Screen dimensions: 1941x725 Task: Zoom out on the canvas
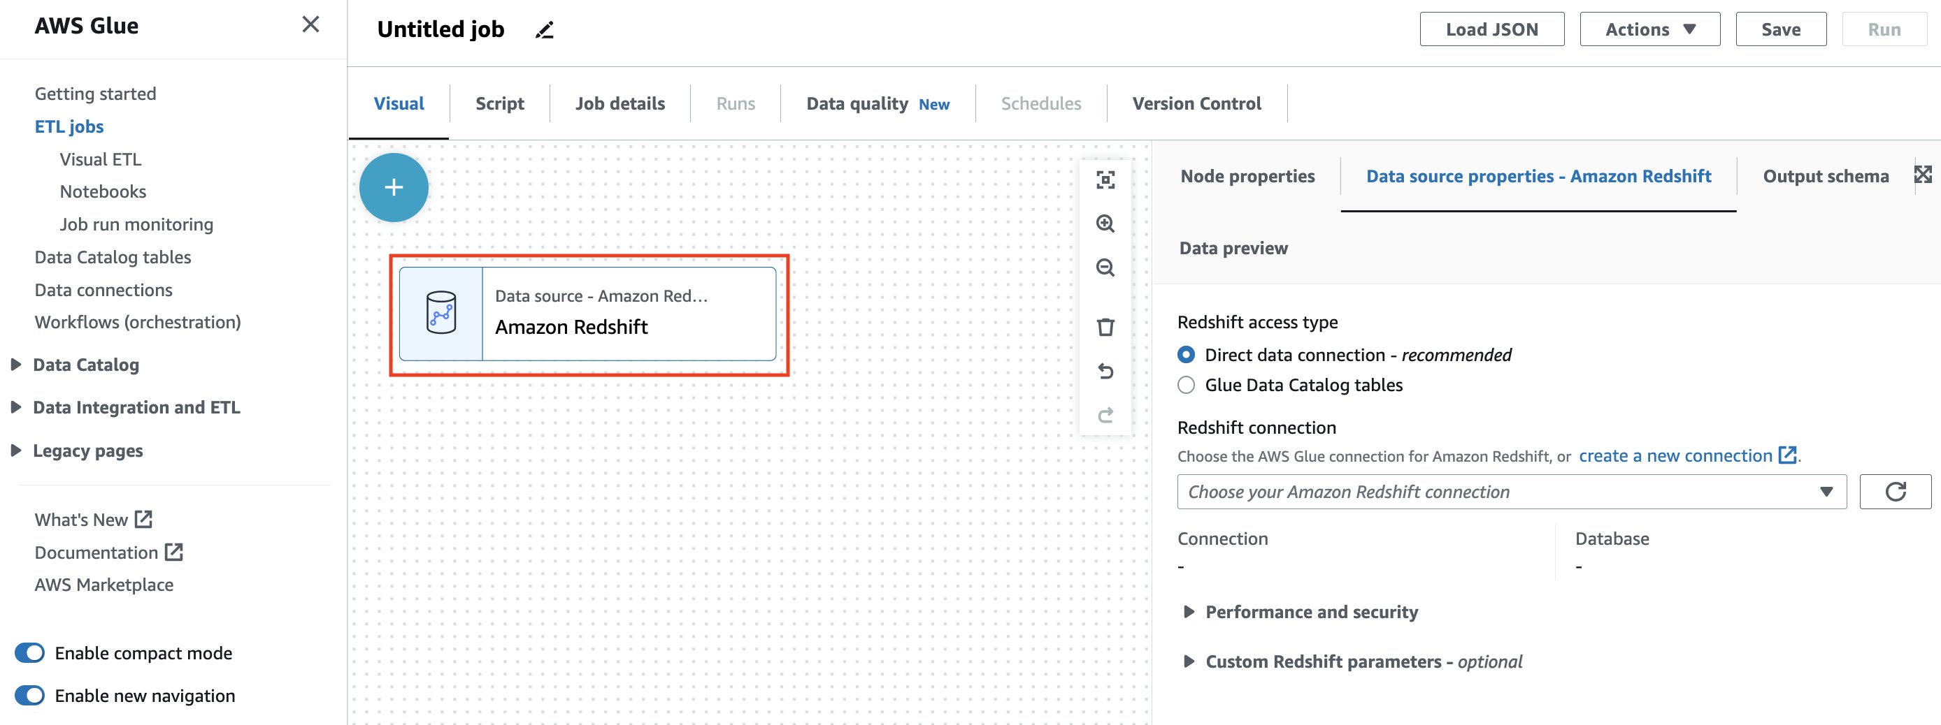coord(1105,268)
